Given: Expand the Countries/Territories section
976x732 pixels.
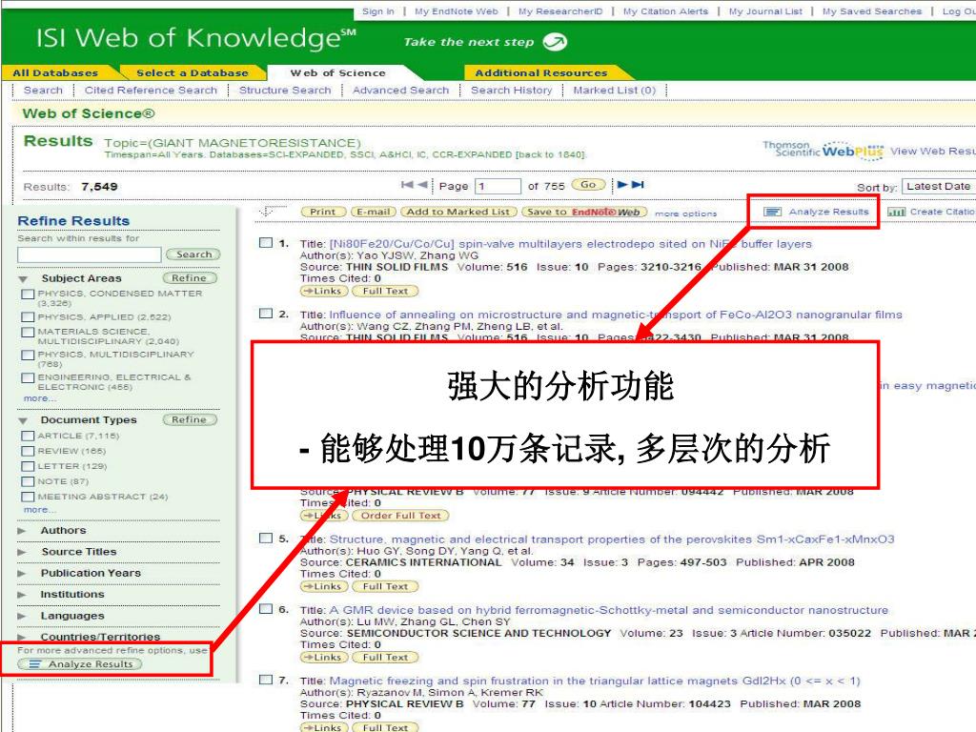Looking at the screenshot, I should [23, 637].
